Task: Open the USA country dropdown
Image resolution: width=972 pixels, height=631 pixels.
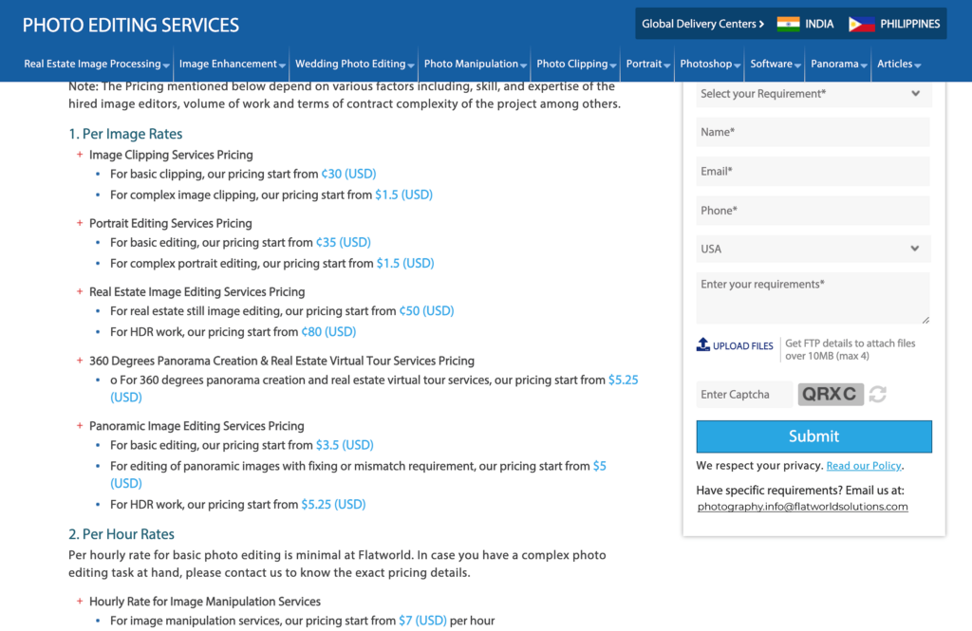Action: (x=813, y=249)
